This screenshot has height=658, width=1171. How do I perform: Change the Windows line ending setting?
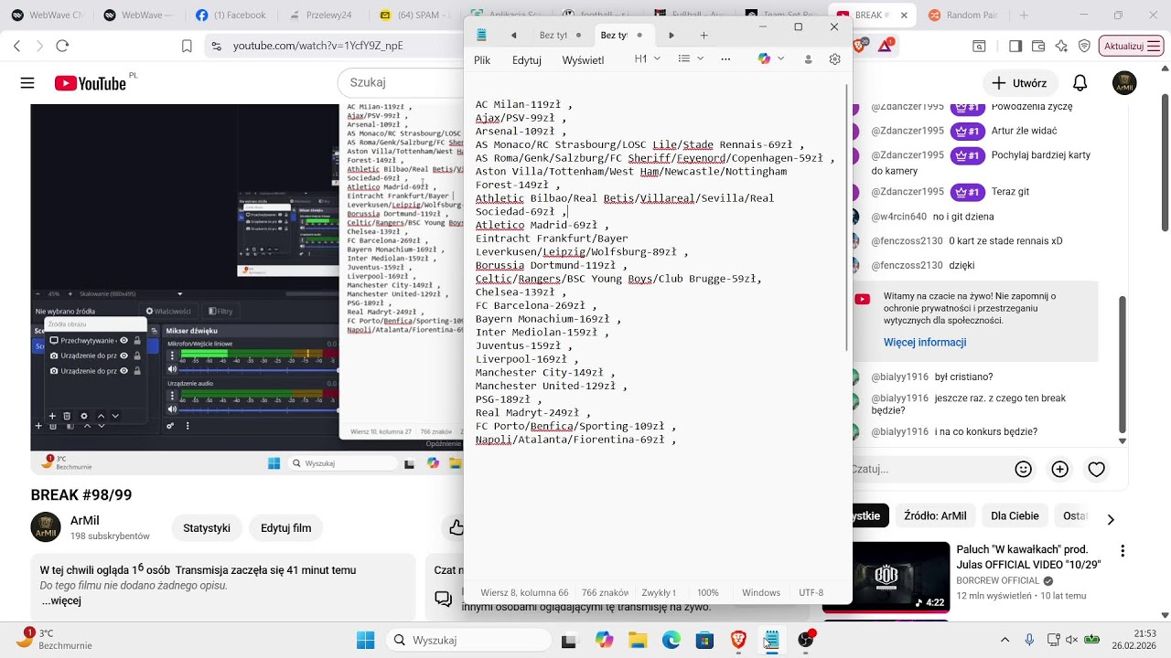(761, 592)
